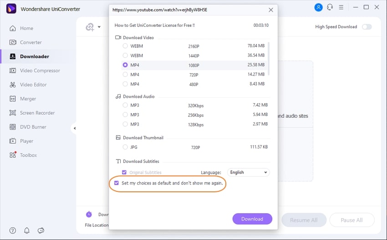The width and height of the screenshot is (387, 240).
Task: Select WEBM 2160P radio button
Action: coord(125,46)
